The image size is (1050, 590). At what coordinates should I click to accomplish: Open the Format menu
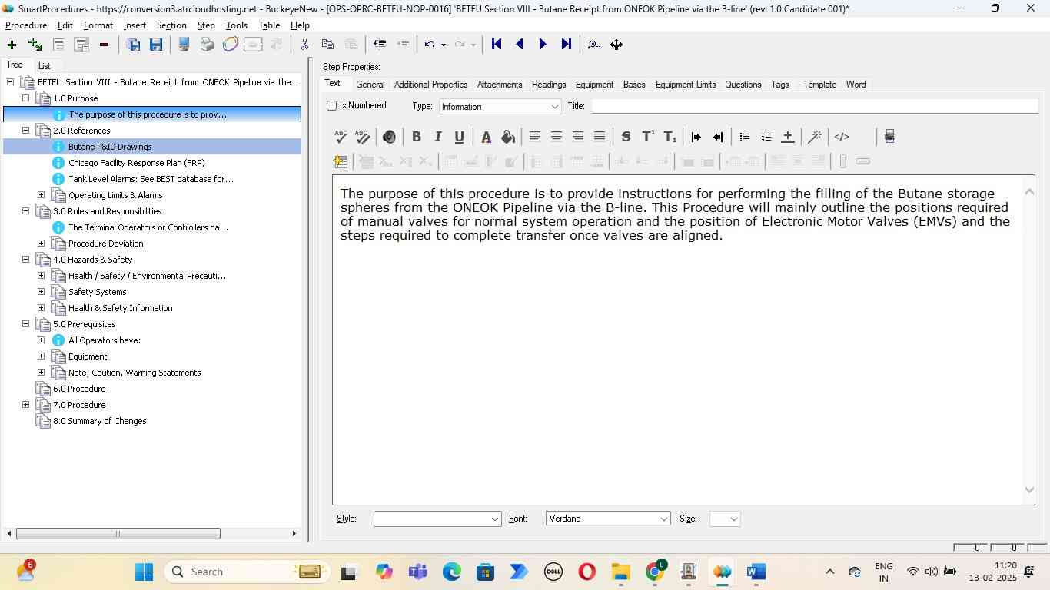tap(98, 25)
